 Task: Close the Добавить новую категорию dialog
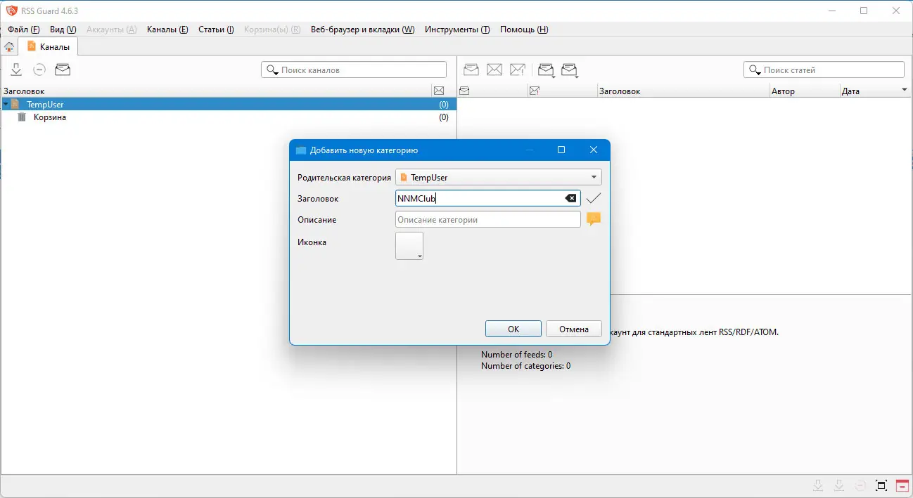[594, 150]
